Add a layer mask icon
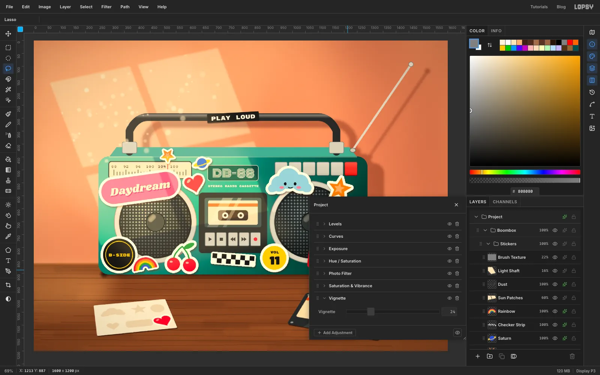The width and height of the screenshot is (600, 375). tap(514, 356)
